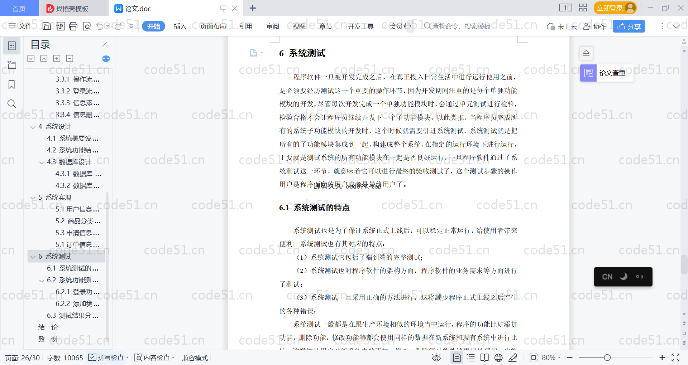Viewport: 688px width, 365px height.
Task: Open the outline/TOC sidebar panel icon
Action: point(12,46)
